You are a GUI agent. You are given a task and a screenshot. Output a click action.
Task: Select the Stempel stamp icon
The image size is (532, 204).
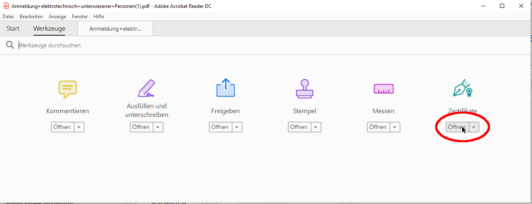pos(304,88)
